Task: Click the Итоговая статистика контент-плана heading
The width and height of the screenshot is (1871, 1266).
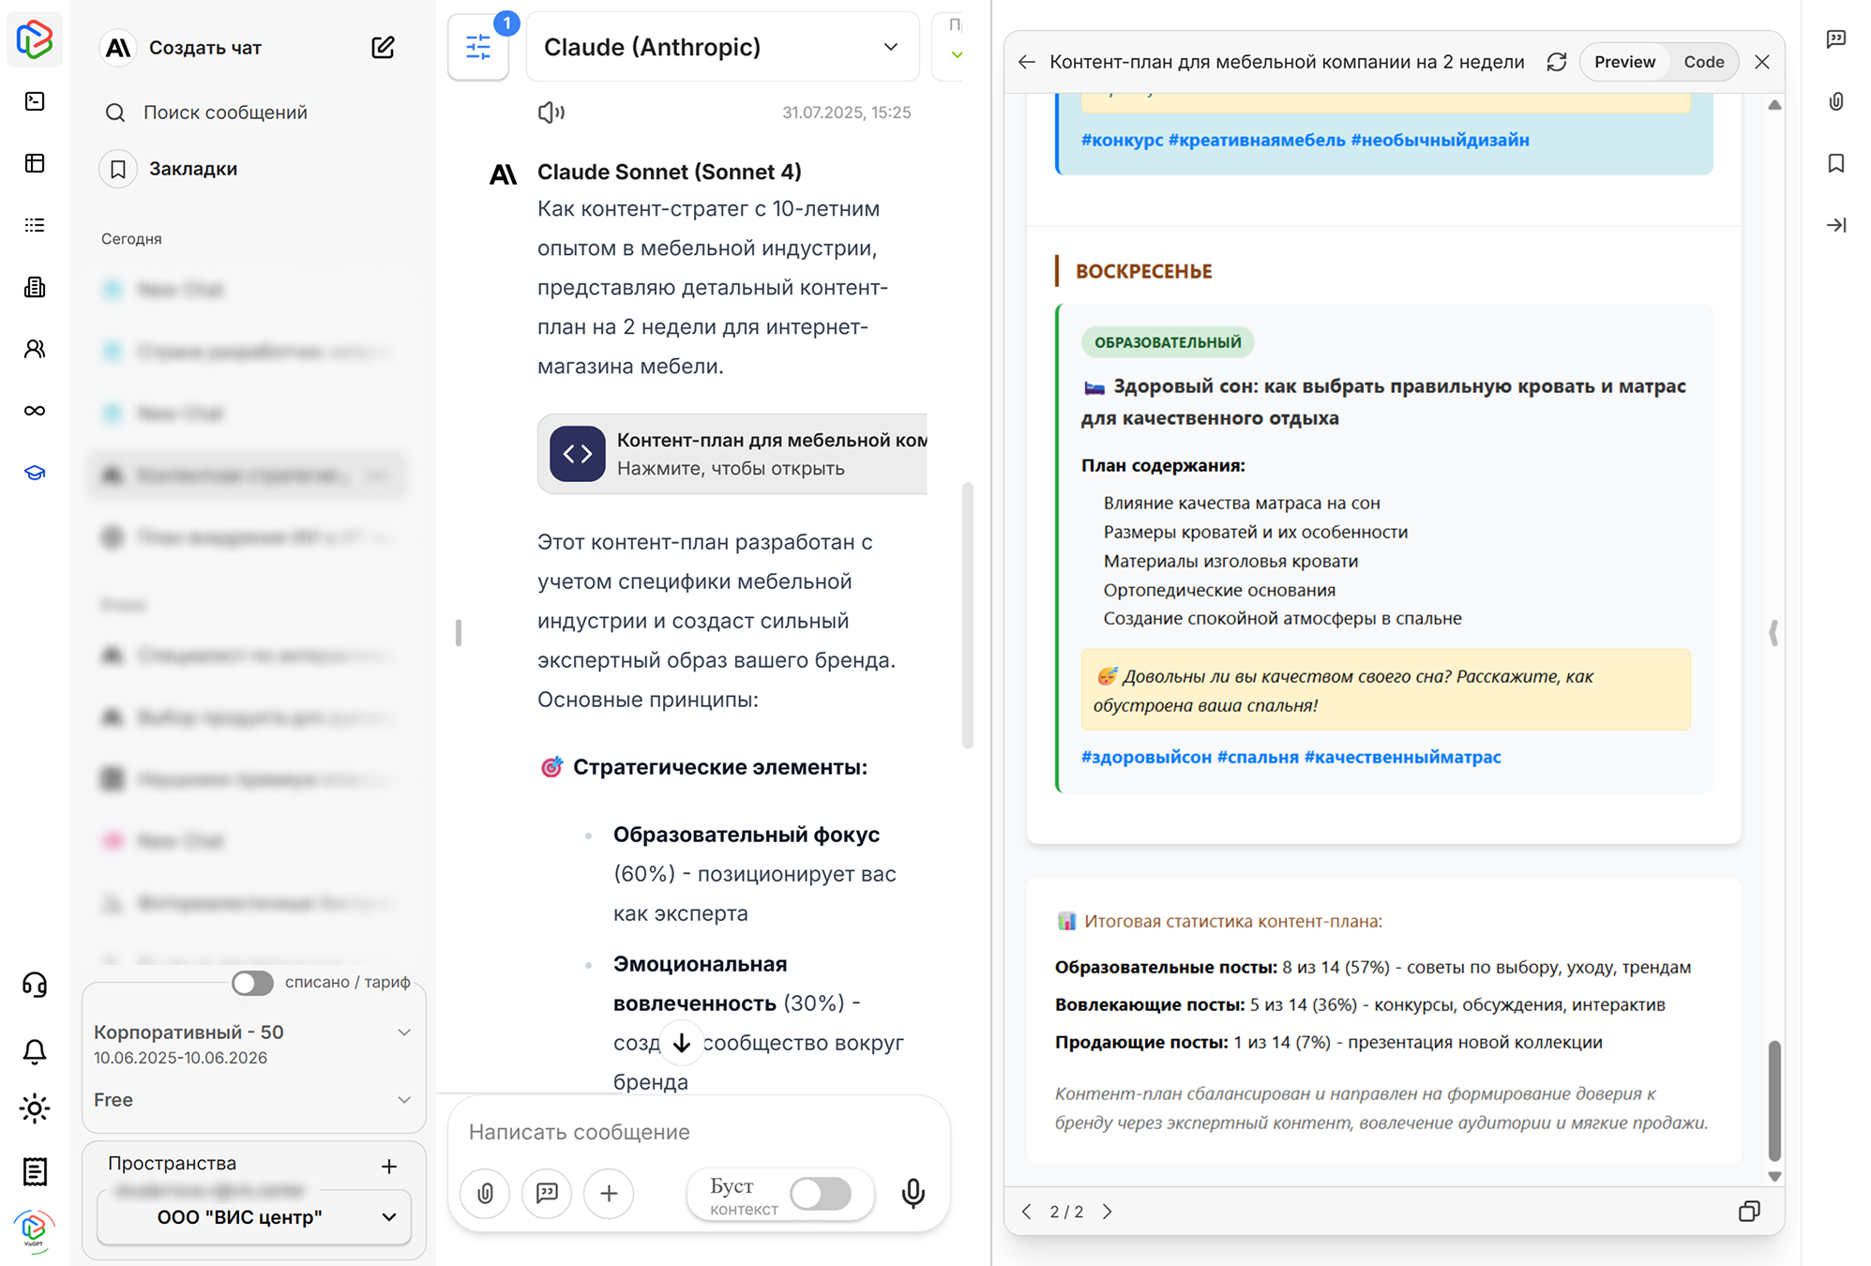Action: pyautogui.click(x=1232, y=921)
